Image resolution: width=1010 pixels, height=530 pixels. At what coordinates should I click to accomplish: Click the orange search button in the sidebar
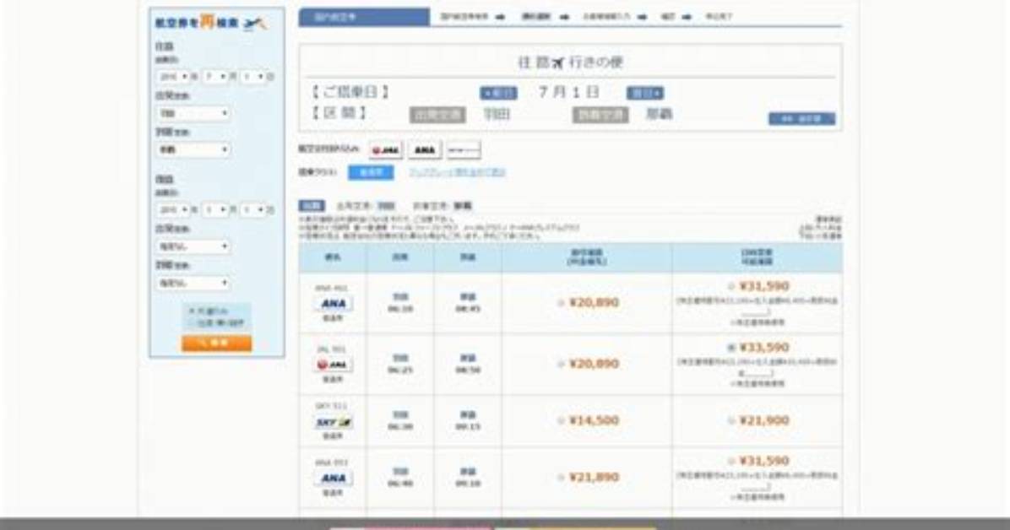(x=216, y=343)
